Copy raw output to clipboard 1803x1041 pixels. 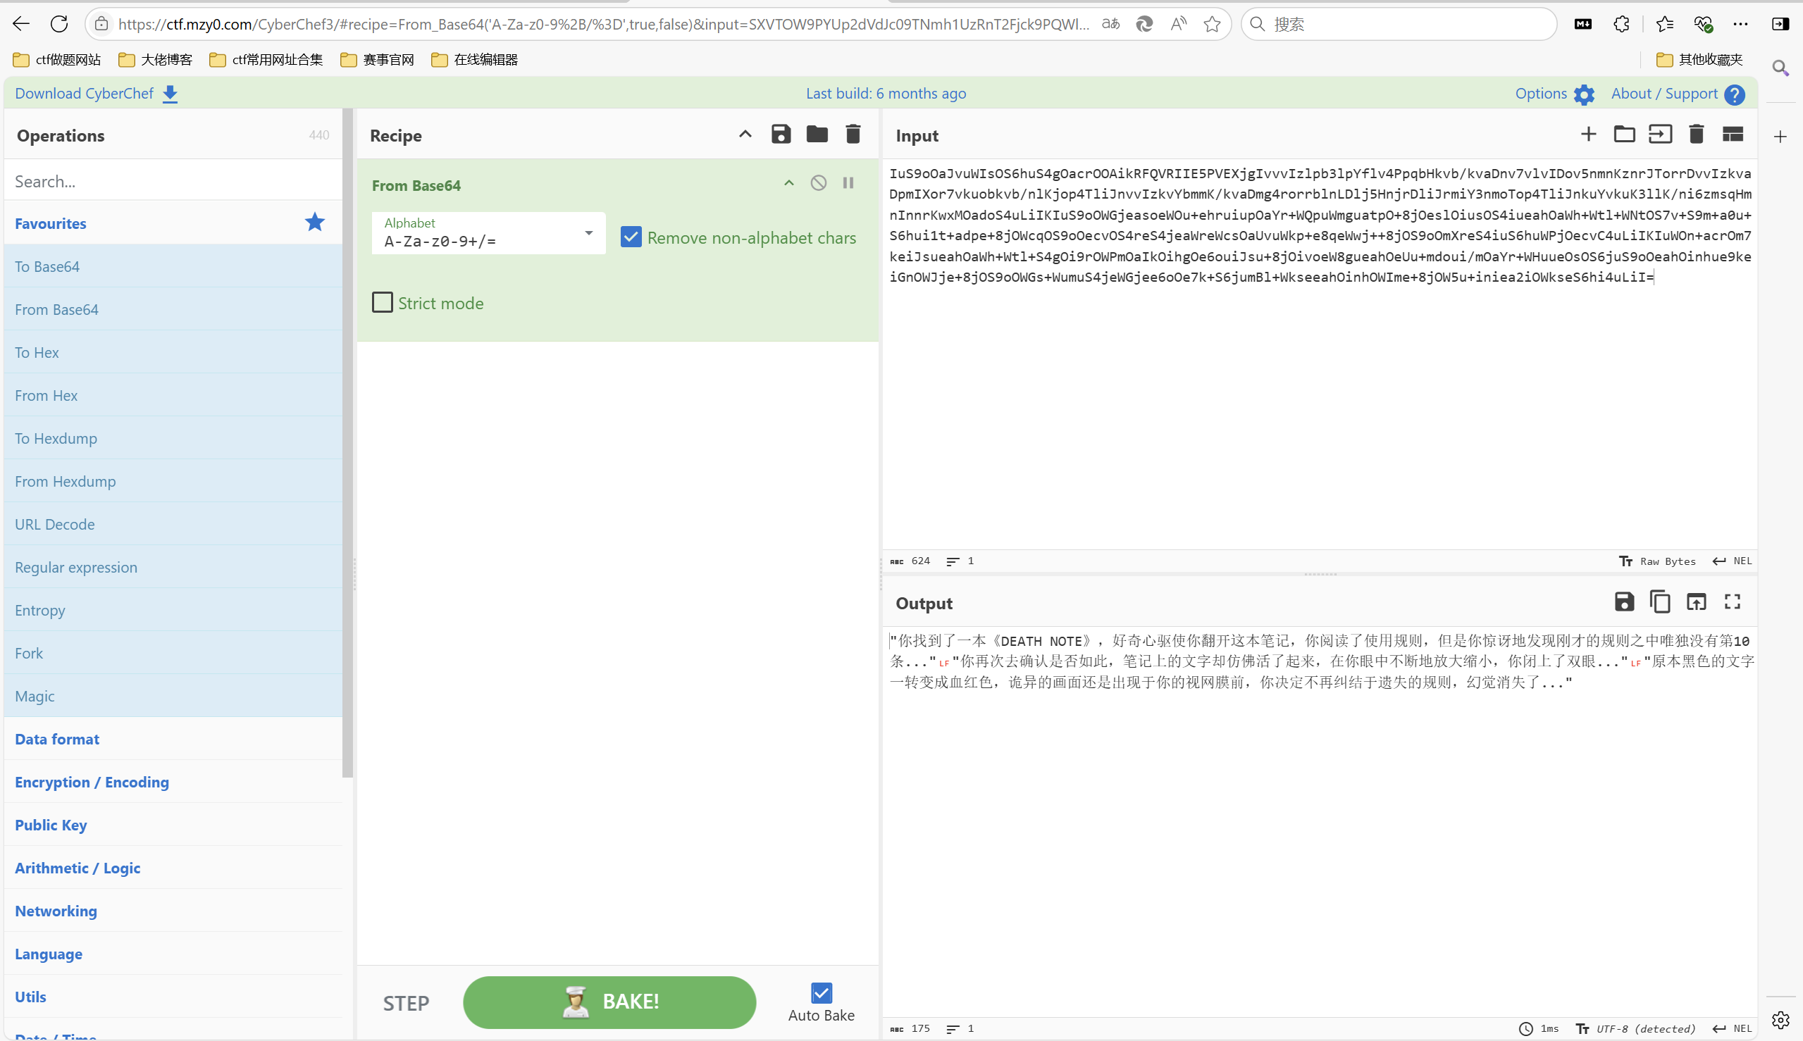[1660, 602]
